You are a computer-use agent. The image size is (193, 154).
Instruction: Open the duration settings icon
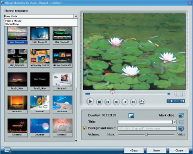click(x=131, y=115)
